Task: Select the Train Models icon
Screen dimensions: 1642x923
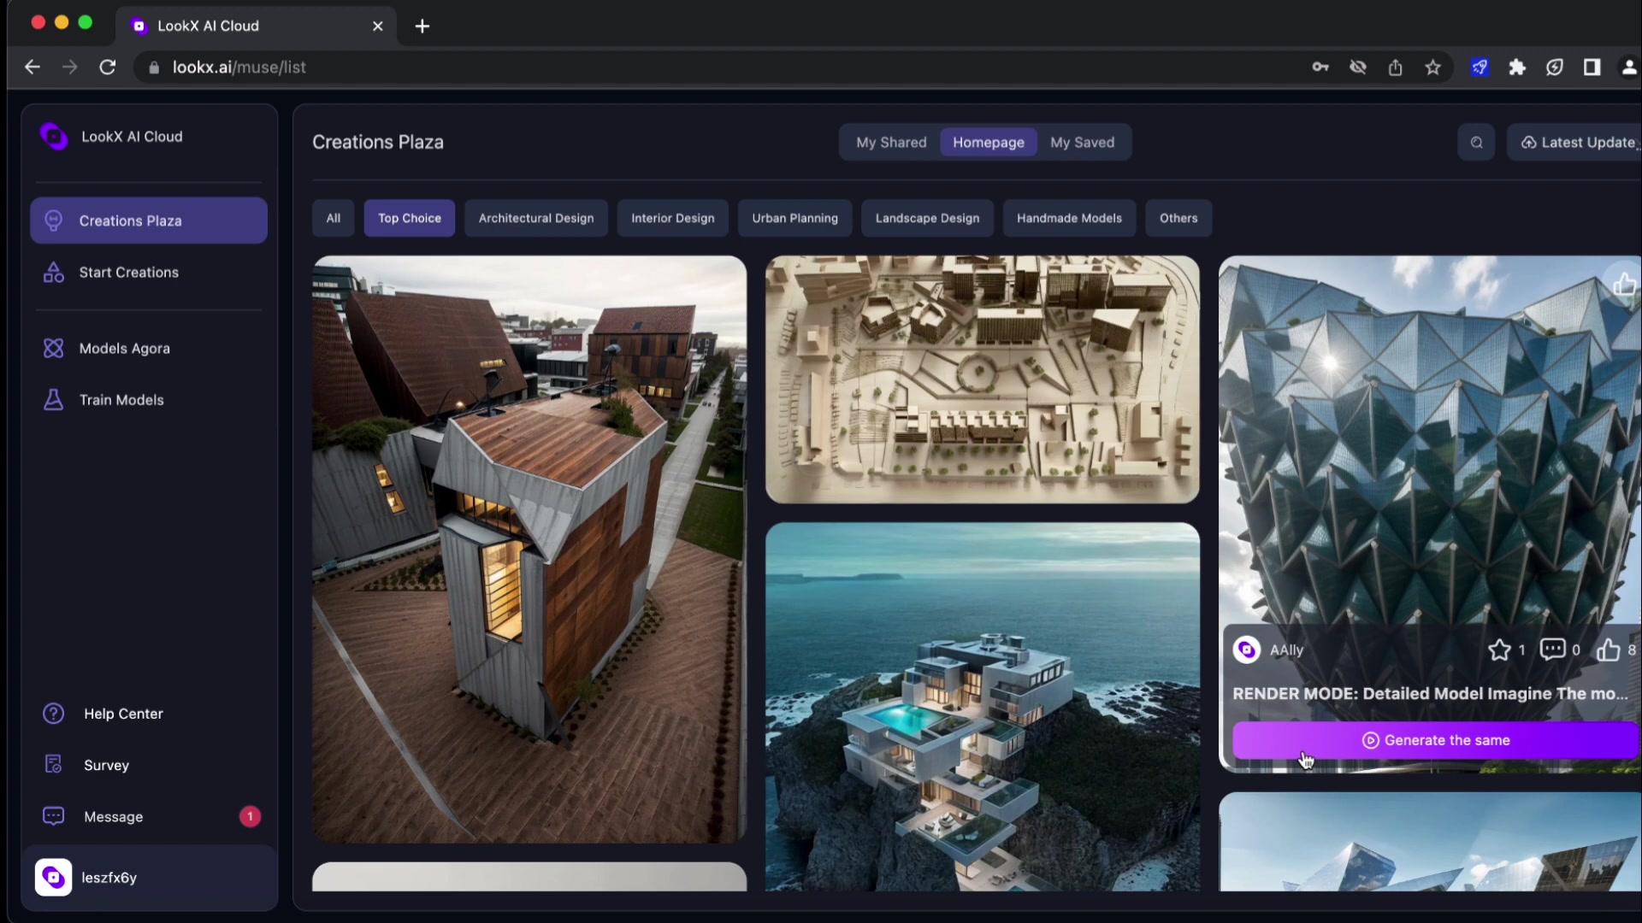Action: (53, 399)
